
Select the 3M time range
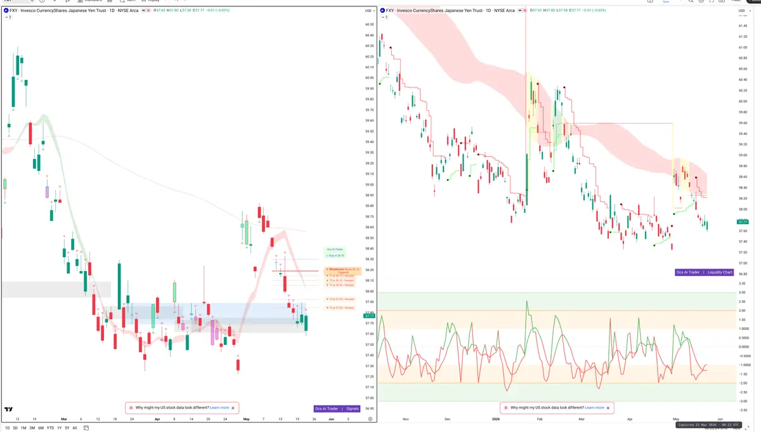click(32, 428)
